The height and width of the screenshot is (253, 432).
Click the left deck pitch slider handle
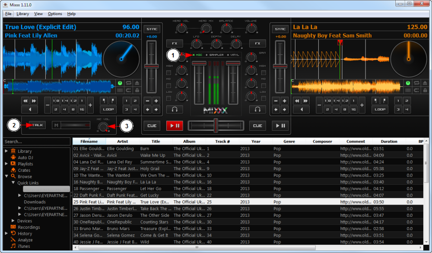pyautogui.click(x=152, y=66)
